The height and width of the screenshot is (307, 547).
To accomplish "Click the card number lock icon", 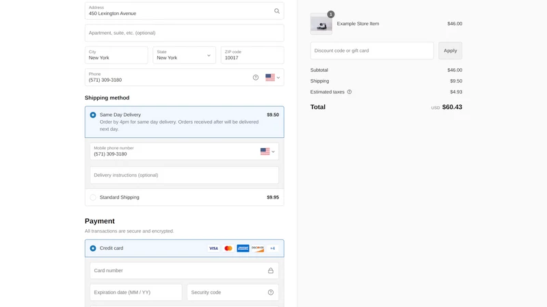I will coord(271,270).
